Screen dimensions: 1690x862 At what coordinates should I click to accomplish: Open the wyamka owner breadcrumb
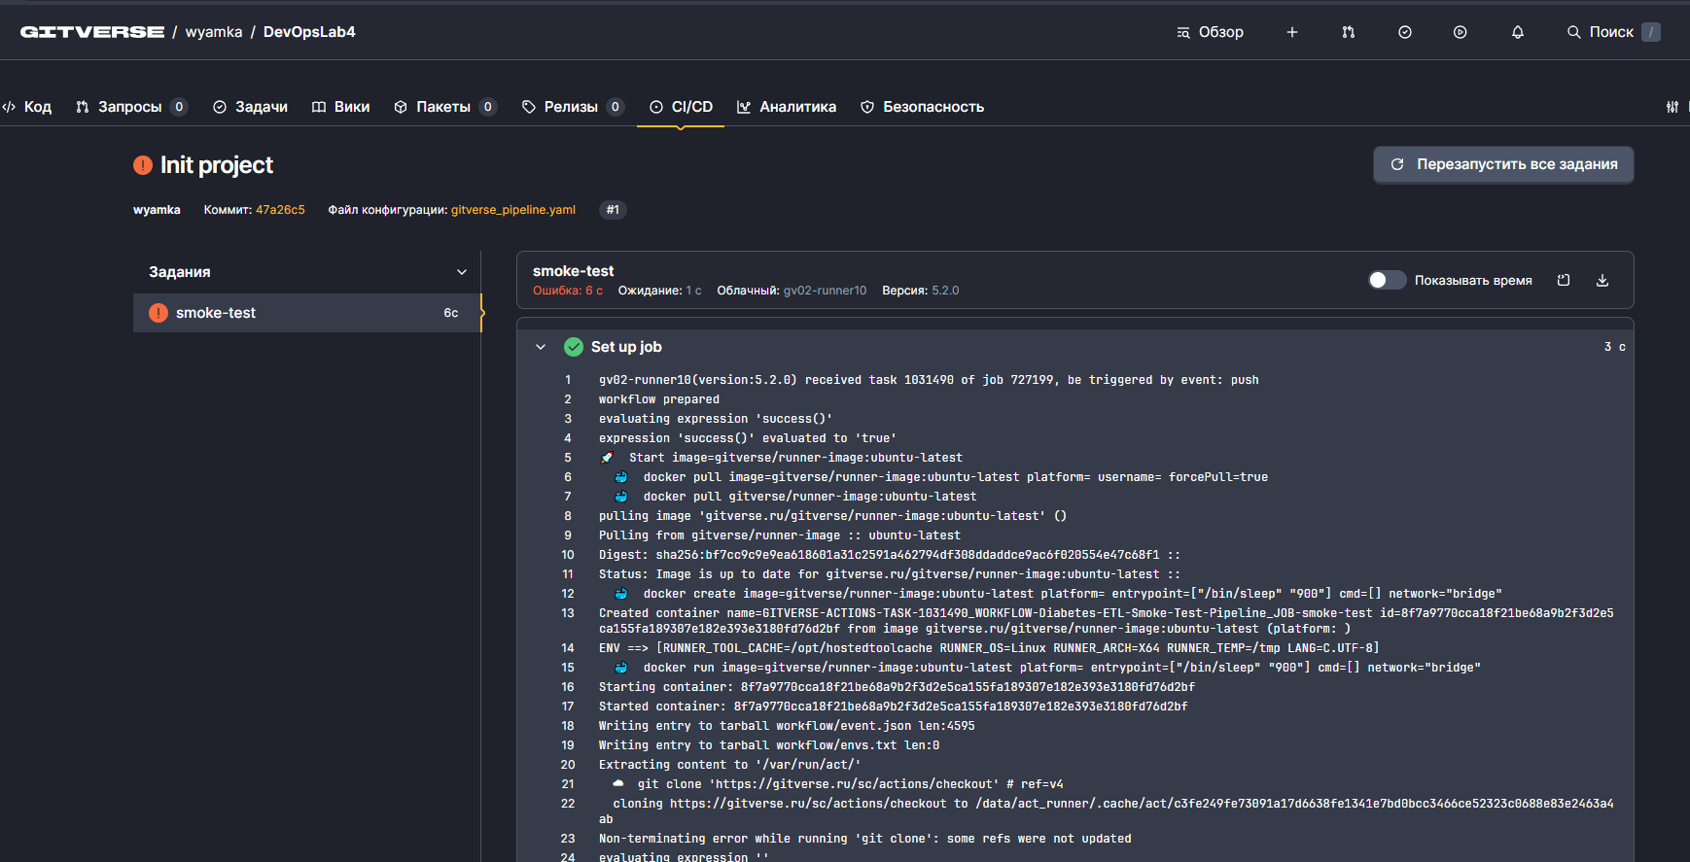[x=214, y=32]
